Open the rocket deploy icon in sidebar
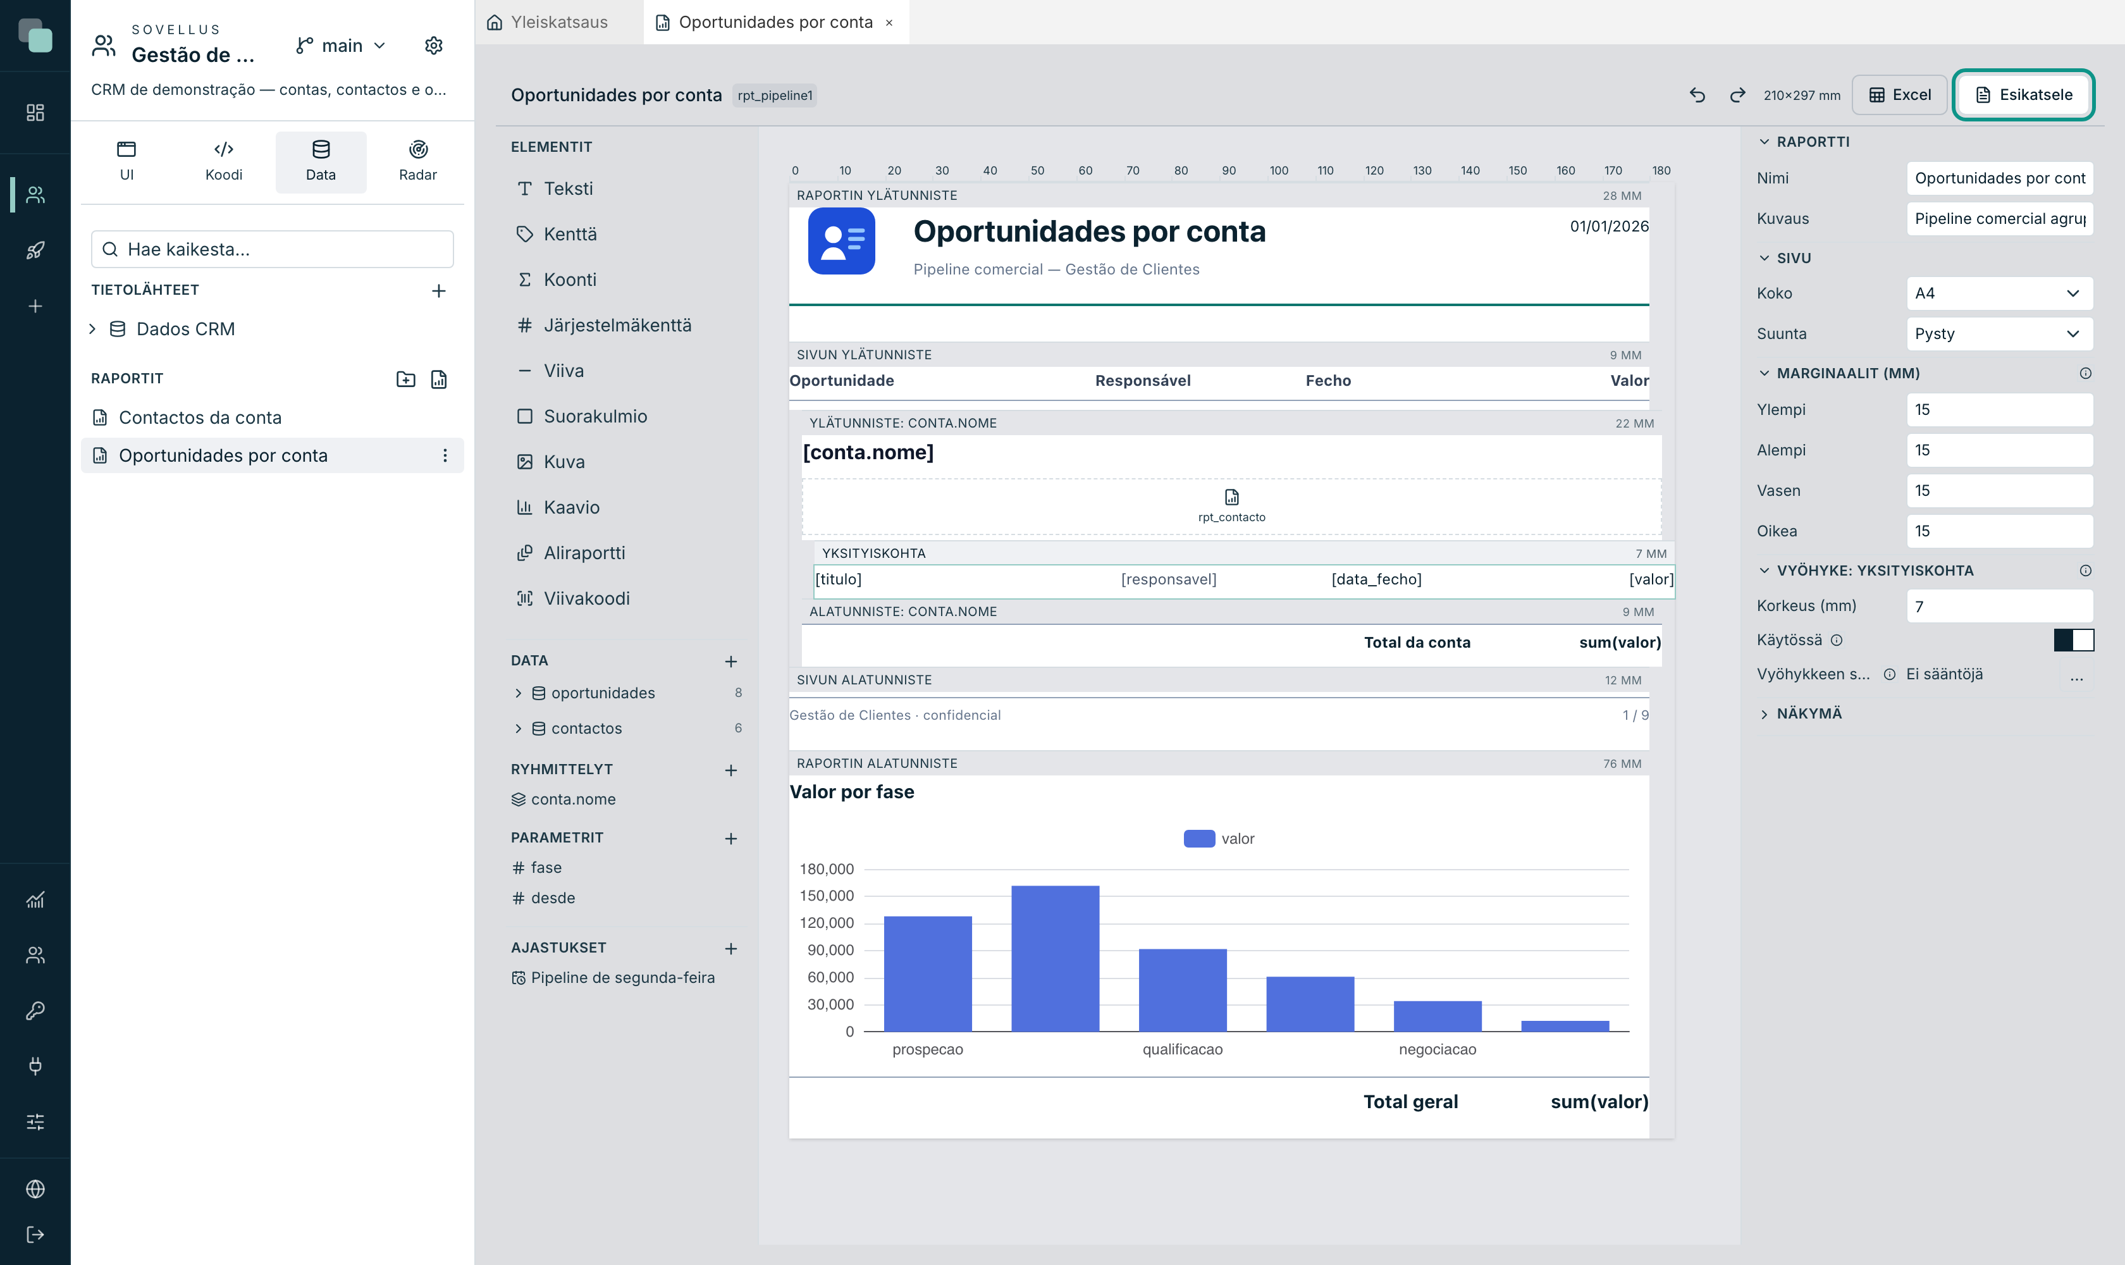The image size is (2125, 1265). (35, 250)
